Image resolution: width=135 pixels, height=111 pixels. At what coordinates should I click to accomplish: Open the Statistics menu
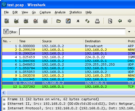click(x=76, y=12)
